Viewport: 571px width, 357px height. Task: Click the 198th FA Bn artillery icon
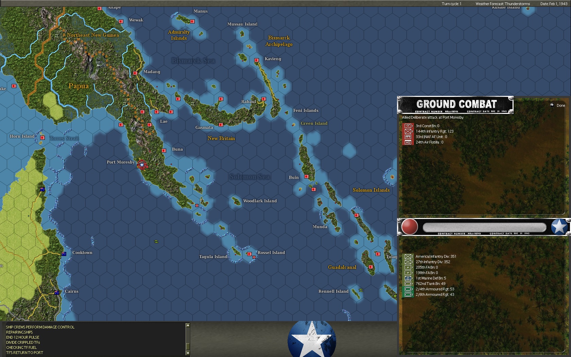[408, 273]
